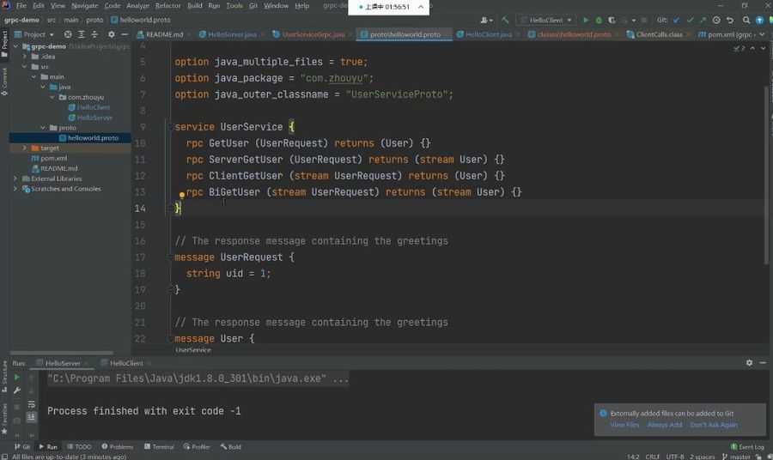Collapse the proto folder
The width and height of the screenshot is (773, 460).
pyautogui.click(x=43, y=128)
